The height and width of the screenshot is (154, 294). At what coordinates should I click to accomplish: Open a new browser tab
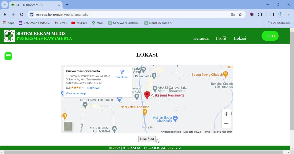pos(67,5)
